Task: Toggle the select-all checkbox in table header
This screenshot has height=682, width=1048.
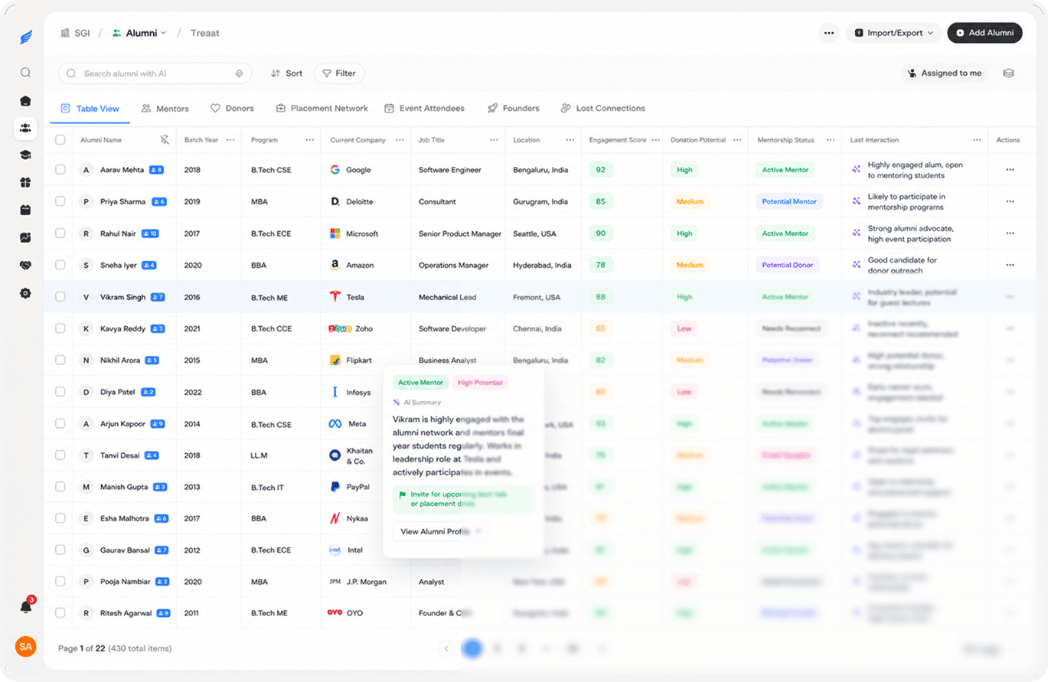Action: pos(60,140)
